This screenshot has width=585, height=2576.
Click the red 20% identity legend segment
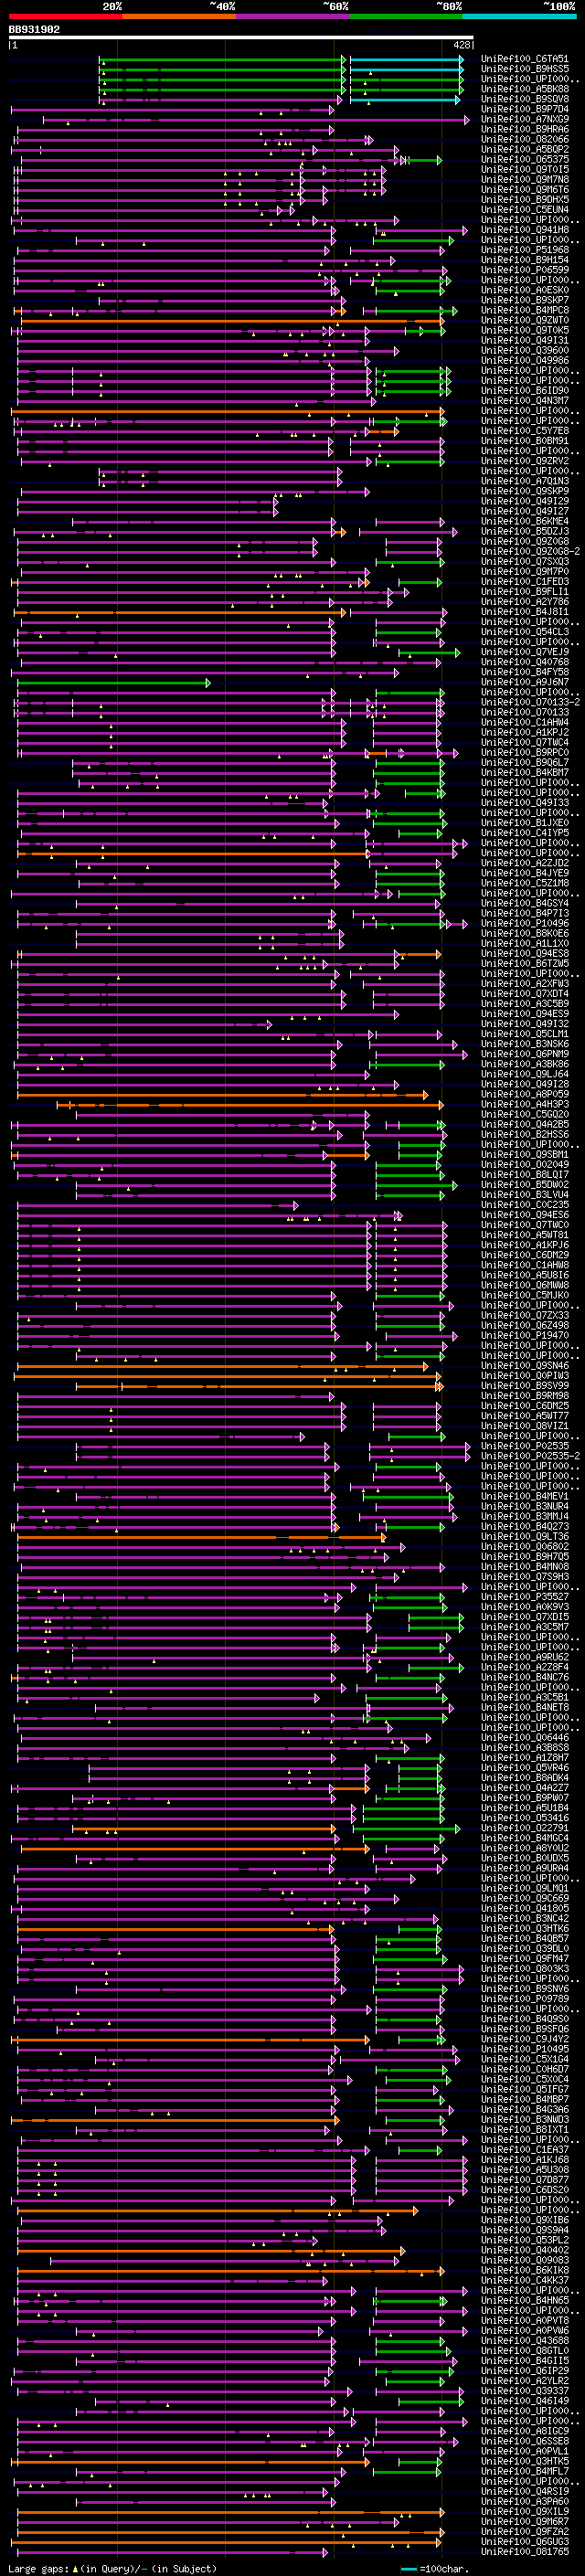coord(65,17)
